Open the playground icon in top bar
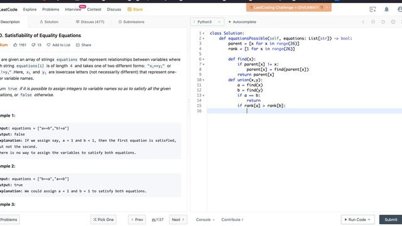 pos(372,9)
